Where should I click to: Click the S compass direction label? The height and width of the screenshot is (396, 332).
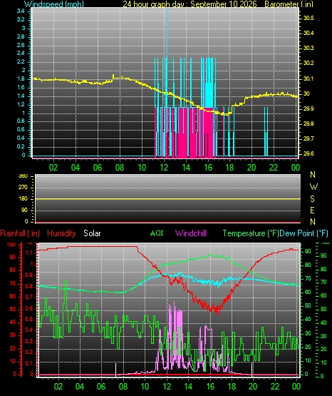312,199
